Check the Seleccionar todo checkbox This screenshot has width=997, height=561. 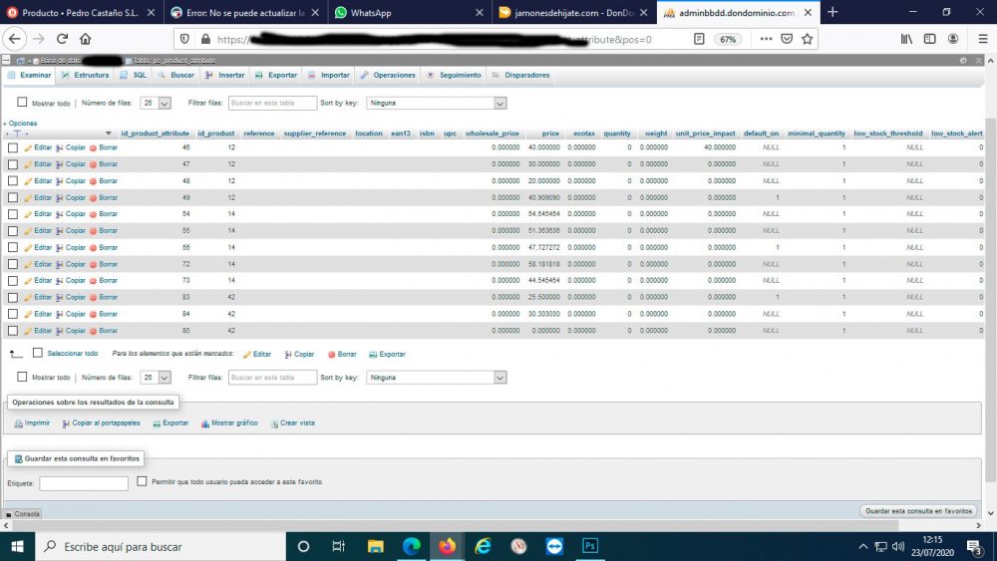pyautogui.click(x=38, y=353)
